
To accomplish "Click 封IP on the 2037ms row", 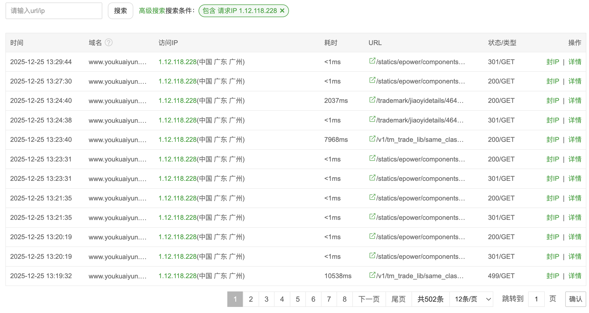I will click(552, 100).
